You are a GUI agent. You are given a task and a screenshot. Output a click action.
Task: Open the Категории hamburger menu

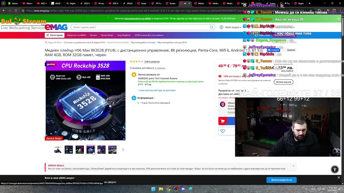click(54, 35)
